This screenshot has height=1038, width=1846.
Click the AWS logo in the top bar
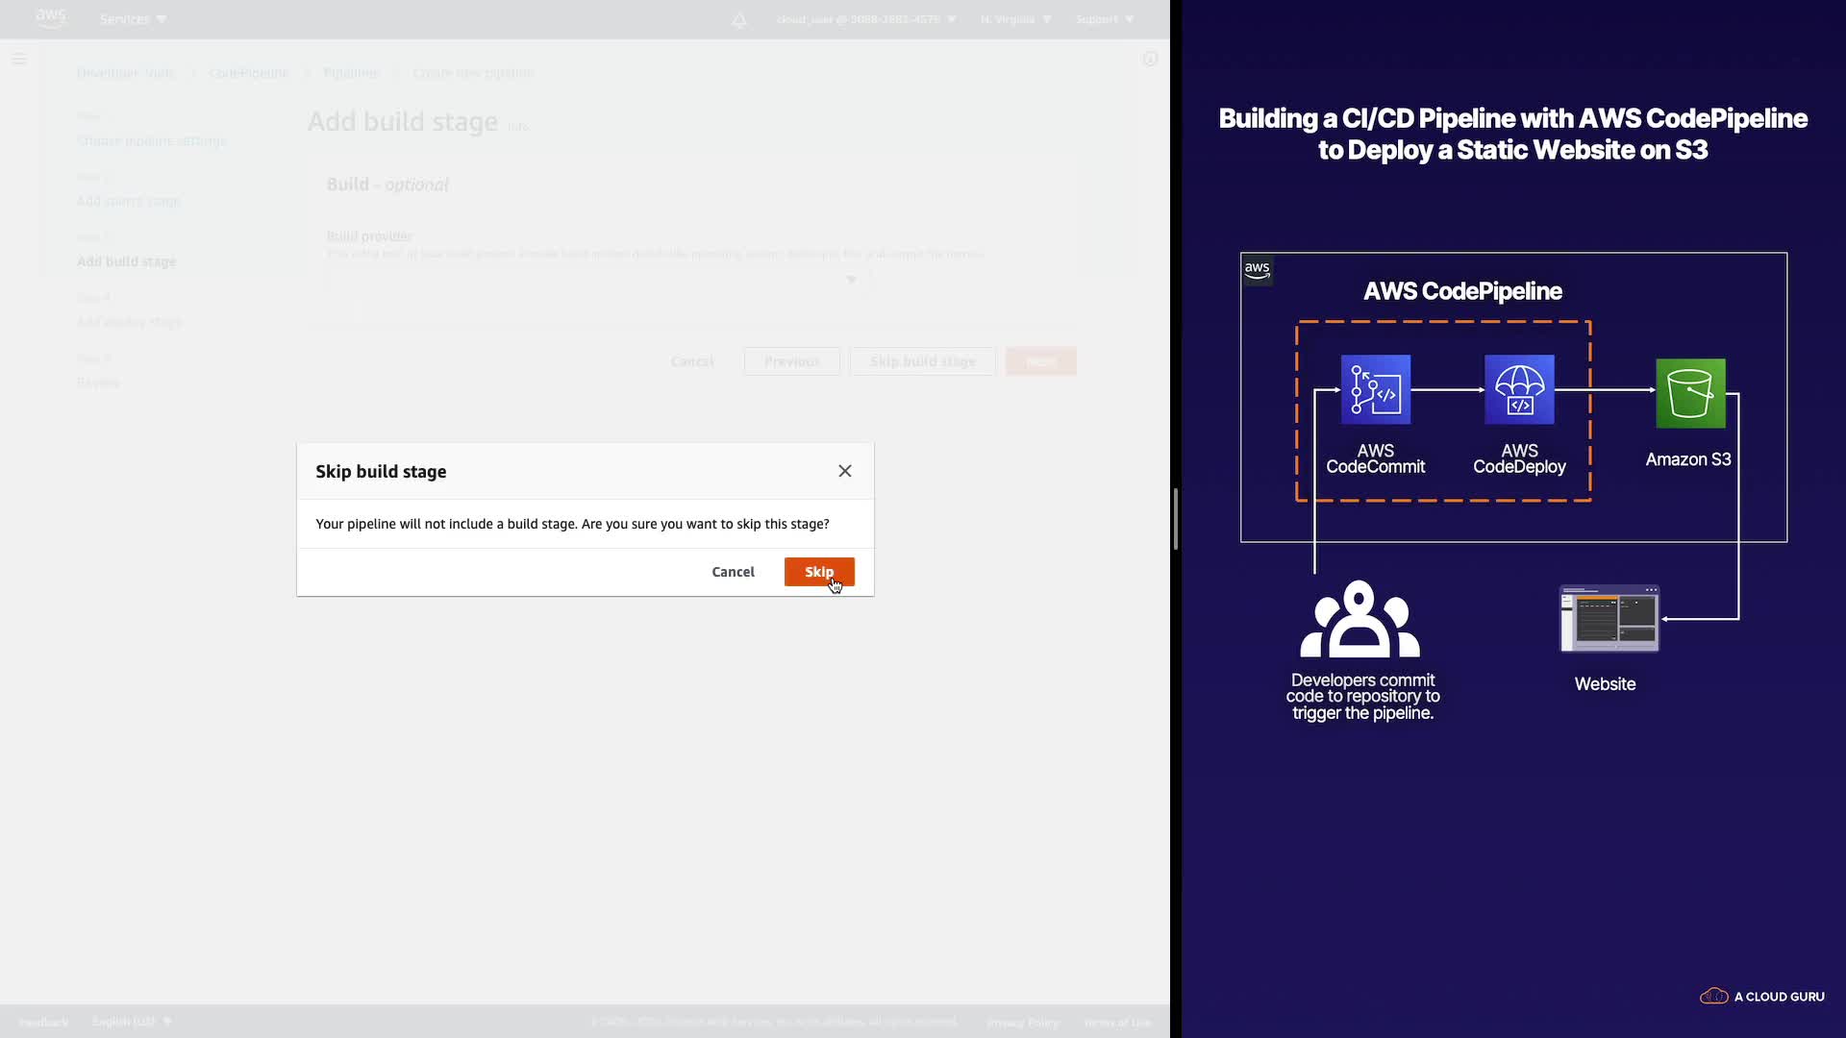51,18
